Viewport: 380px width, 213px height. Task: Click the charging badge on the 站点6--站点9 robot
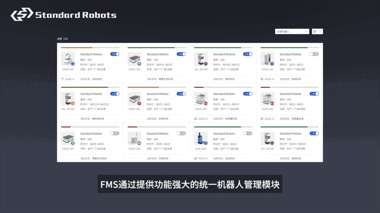139,143
